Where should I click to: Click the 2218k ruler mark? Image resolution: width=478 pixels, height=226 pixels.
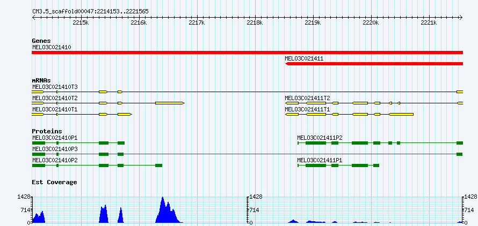click(255, 23)
